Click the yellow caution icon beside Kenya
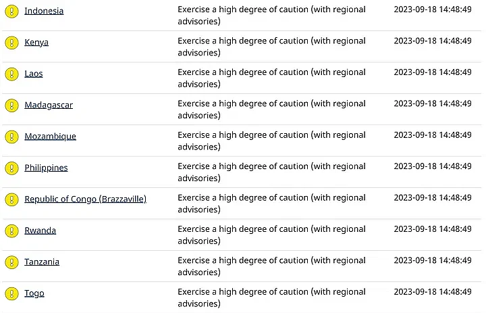 [11, 43]
